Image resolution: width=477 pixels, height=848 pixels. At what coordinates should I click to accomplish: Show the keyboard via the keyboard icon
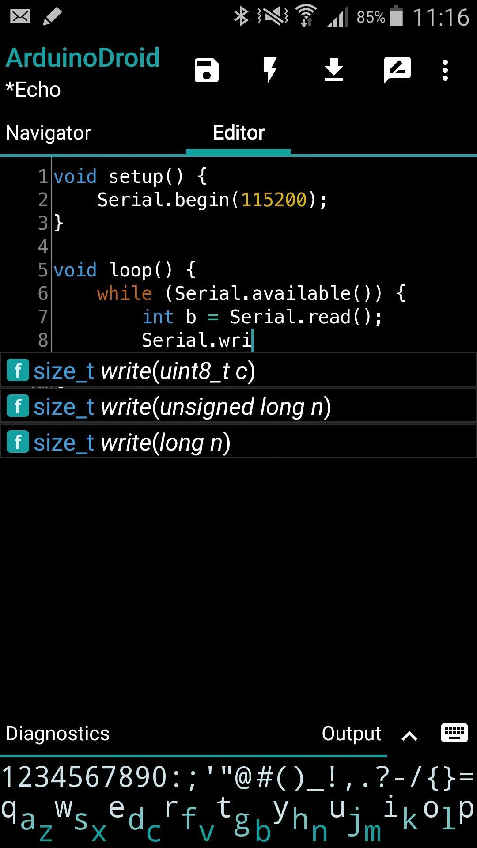454,731
